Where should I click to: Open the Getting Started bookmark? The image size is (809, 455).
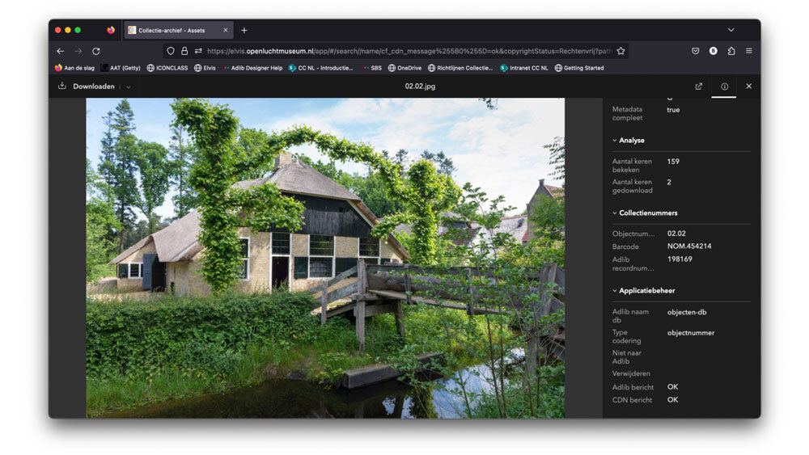tap(579, 68)
